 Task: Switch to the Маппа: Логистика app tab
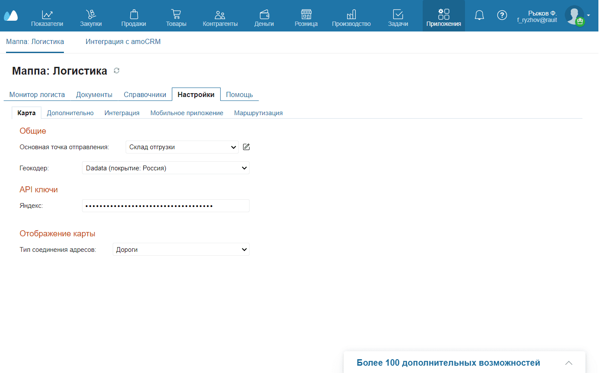click(x=35, y=42)
